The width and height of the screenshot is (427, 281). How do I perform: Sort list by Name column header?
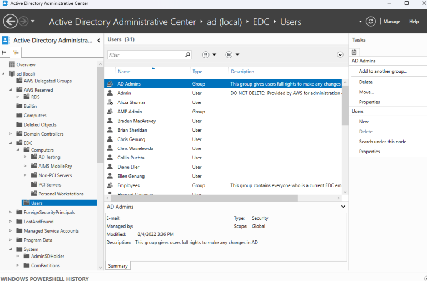[x=124, y=72]
